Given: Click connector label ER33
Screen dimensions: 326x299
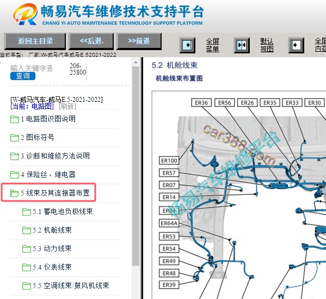Looking at the screenshot, I should pos(292,102).
